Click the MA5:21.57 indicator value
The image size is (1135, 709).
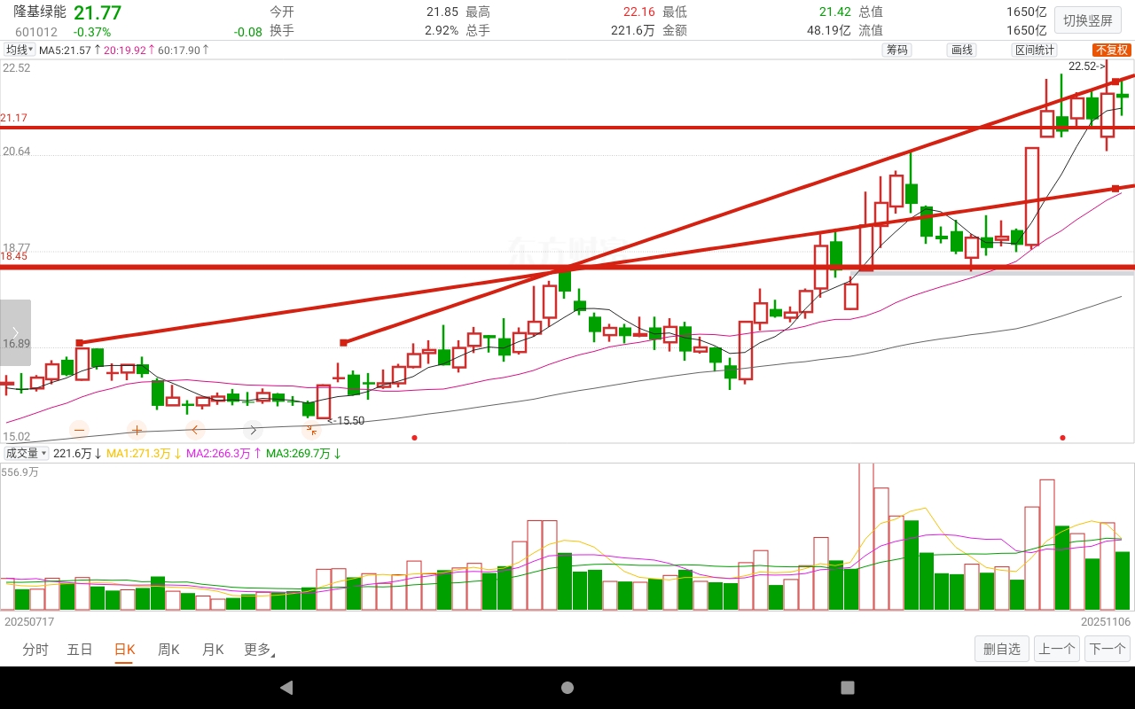click(65, 50)
